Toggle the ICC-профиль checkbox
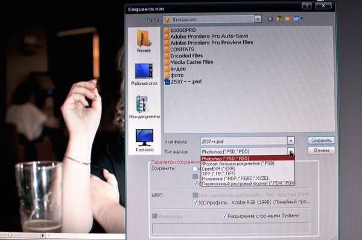Screen dimensions: 362x240 195,203
